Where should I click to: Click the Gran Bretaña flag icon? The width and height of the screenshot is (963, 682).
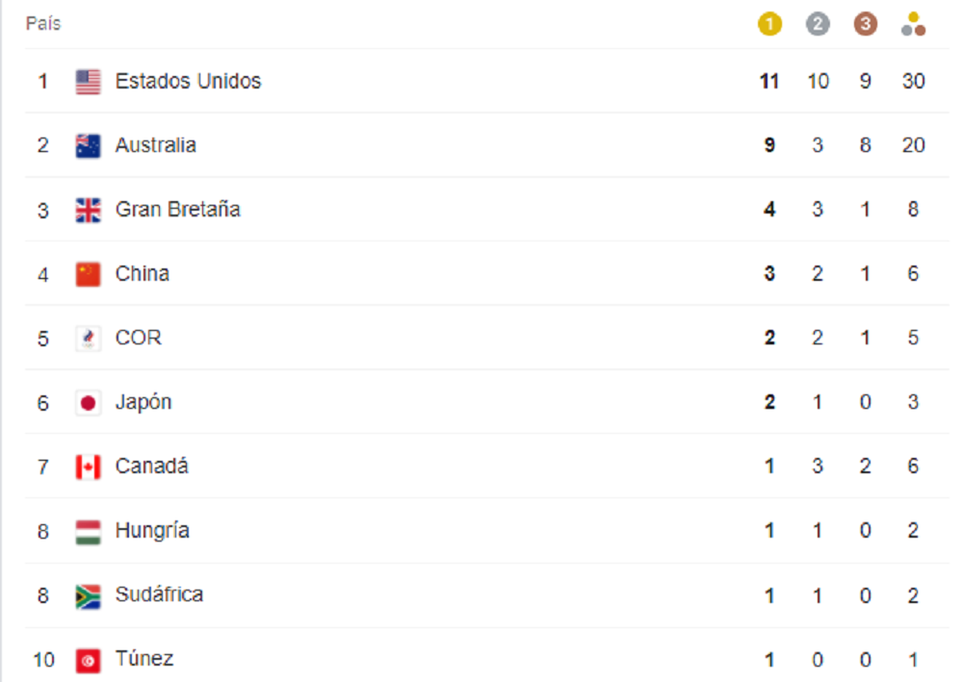pyautogui.click(x=88, y=211)
